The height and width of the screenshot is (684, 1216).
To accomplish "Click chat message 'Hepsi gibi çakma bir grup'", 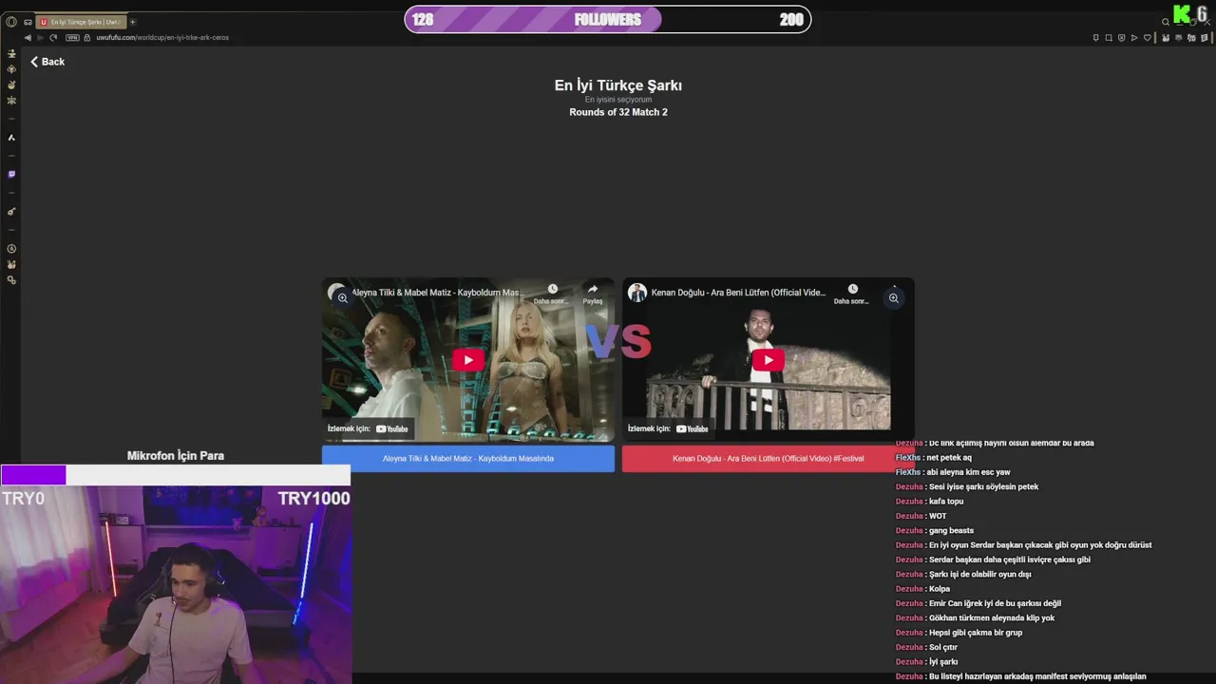I will click(x=976, y=633).
